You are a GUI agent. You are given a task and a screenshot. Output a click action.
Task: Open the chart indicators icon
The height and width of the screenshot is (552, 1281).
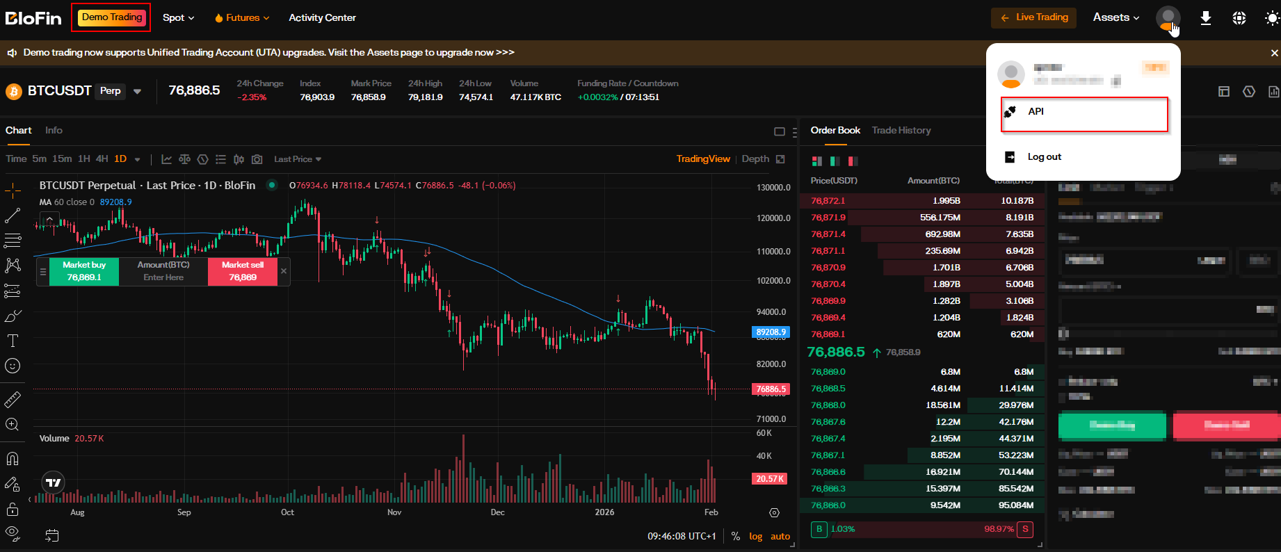pos(167,159)
